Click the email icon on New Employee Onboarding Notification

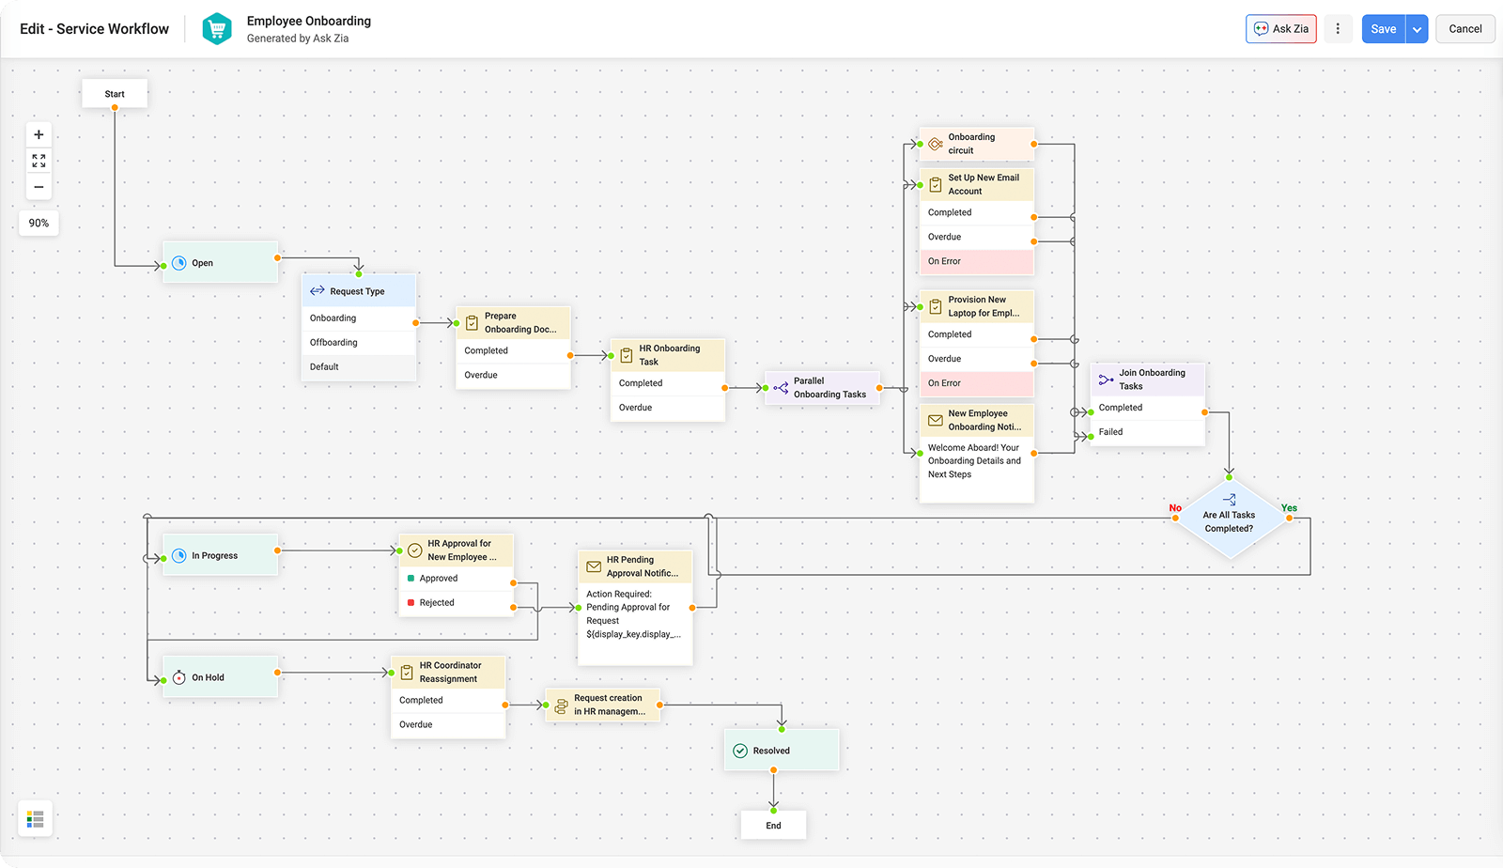tap(935, 420)
